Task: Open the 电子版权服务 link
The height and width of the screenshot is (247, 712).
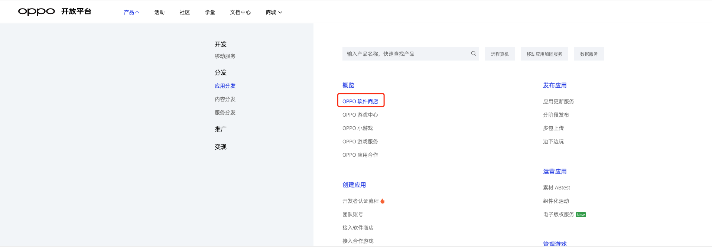Action: [559, 214]
